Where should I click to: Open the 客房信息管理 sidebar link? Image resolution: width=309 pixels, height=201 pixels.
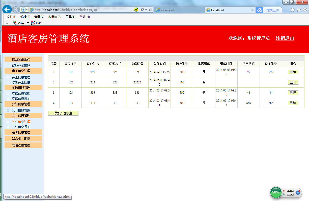(x=21, y=94)
